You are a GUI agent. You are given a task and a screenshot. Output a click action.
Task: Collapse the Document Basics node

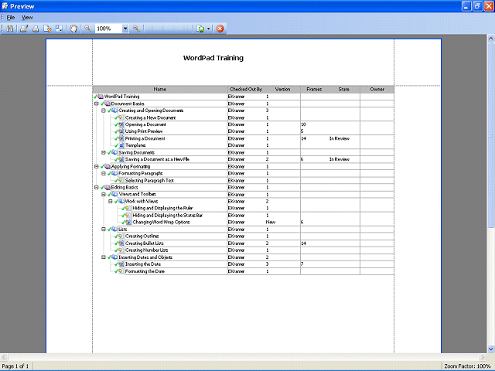click(97, 104)
